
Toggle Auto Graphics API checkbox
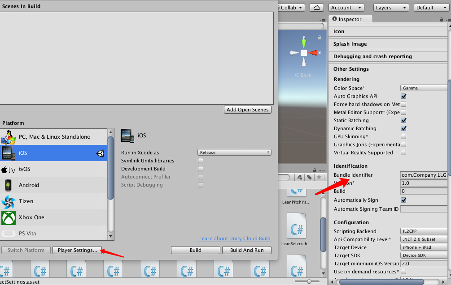pyautogui.click(x=403, y=96)
